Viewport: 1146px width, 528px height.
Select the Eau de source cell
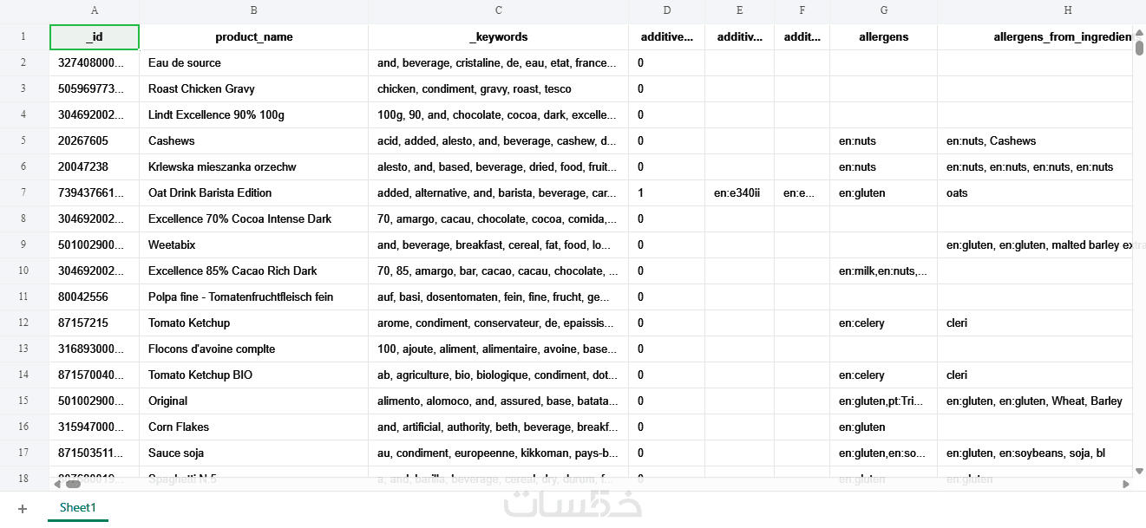(x=253, y=62)
